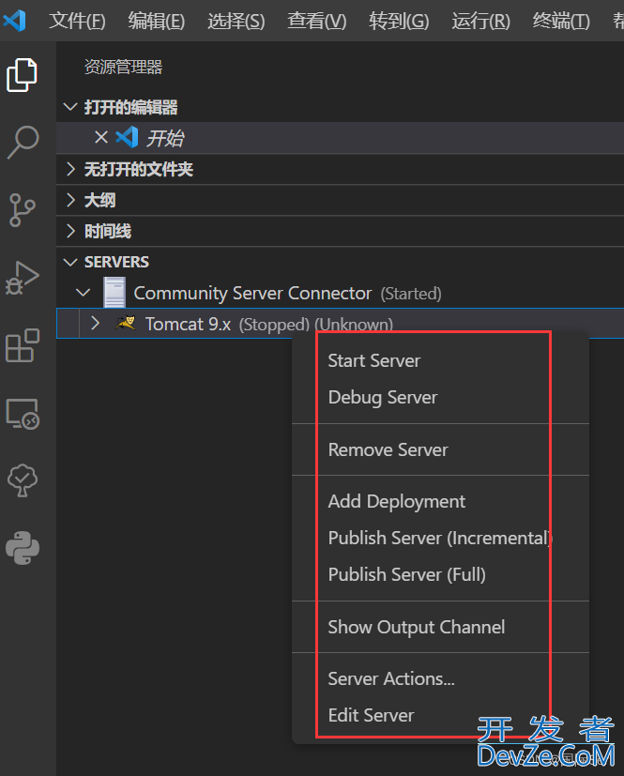Open the Run and Debug view icon
Screen dimensions: 624x776
coord(23,278)
